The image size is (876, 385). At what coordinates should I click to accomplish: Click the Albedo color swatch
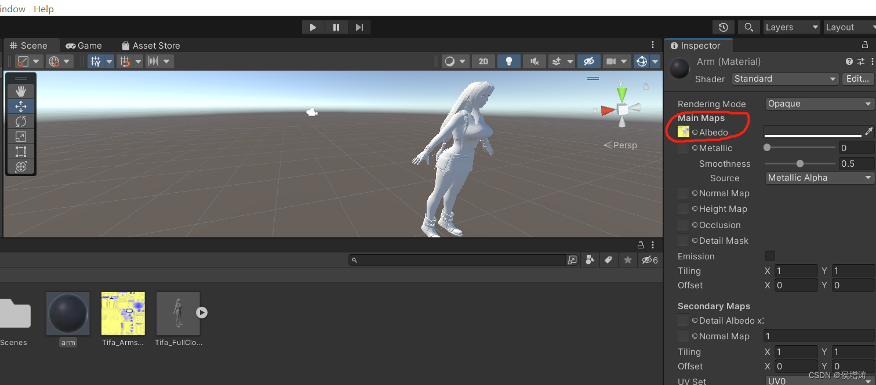[x=813, y=131]
